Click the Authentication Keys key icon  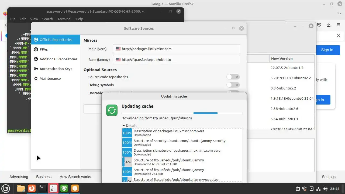(x=36, y=69)
